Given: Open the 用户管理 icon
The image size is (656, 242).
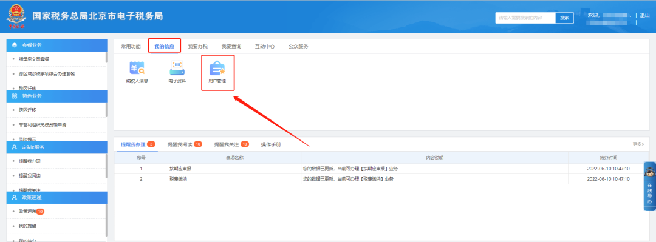Looking at the screenshot, I should coord(217,72).
